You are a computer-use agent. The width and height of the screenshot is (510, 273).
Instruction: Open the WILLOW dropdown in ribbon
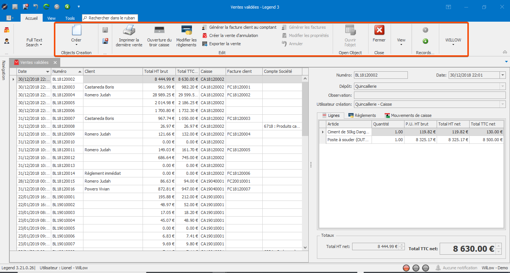coord(453,42)
